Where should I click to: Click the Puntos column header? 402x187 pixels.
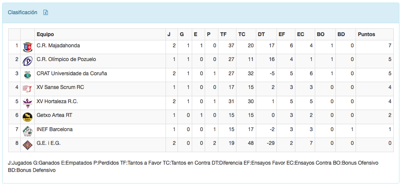point(366,34)
